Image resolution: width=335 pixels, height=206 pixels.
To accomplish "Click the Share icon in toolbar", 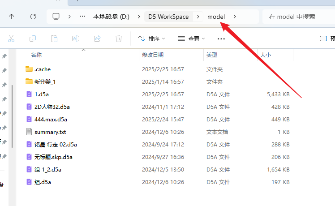I will [97, 39].
